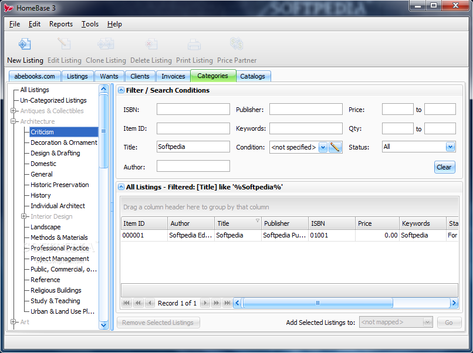Sort by the Price column header
Viewport: 473px width, 353px height.
click(377, 223)
